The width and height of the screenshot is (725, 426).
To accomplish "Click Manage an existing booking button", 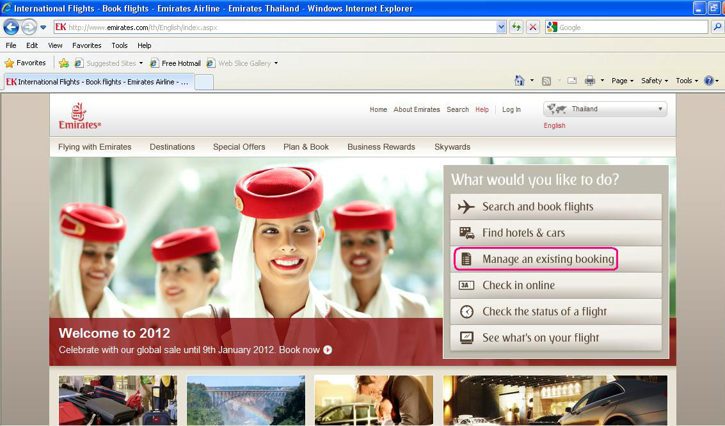I will tap(556, 259).
